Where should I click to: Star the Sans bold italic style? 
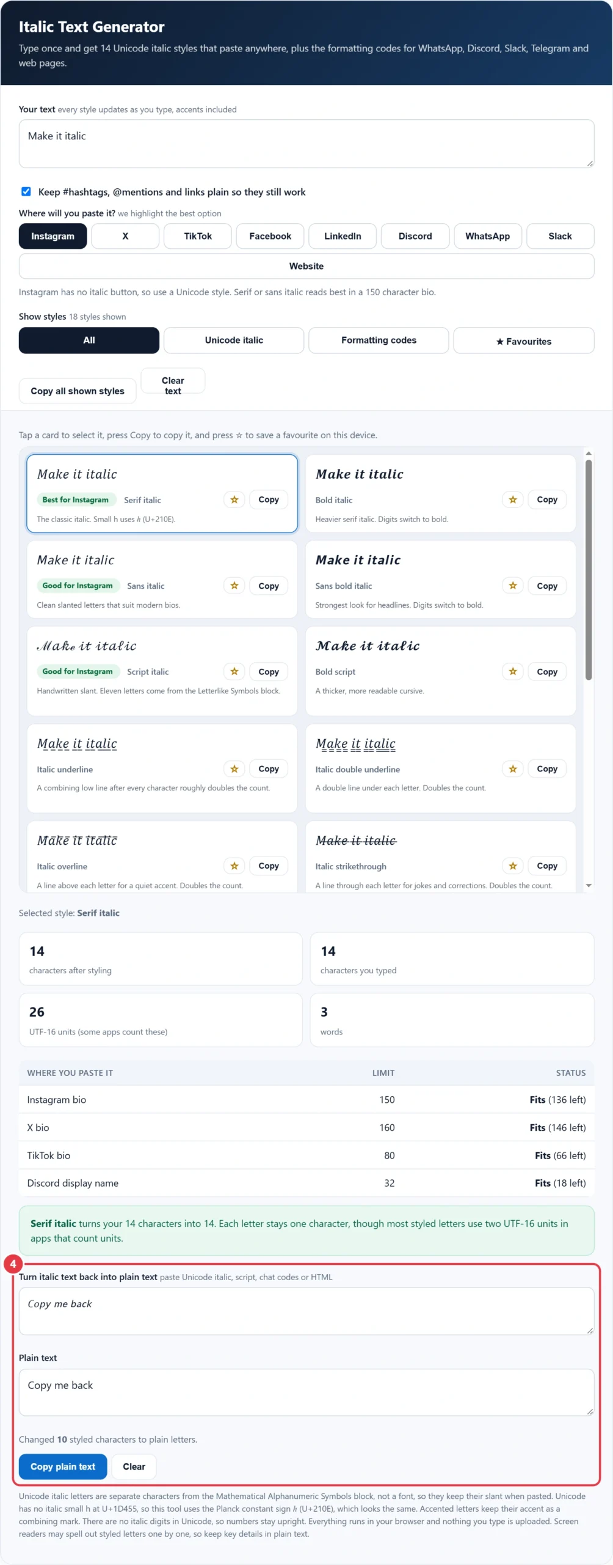tap(513, 586)
